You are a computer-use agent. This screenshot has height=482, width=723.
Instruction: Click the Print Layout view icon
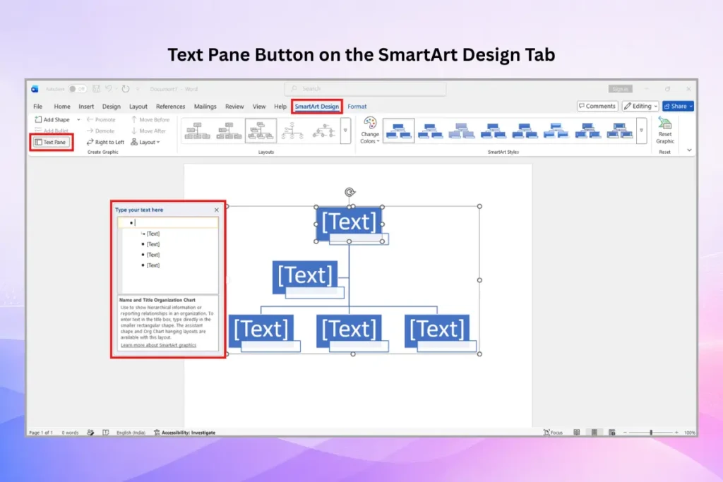[594, 433]
